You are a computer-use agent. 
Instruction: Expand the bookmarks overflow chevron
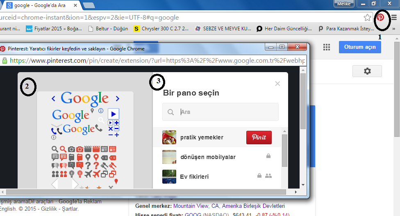coord(394,29)
